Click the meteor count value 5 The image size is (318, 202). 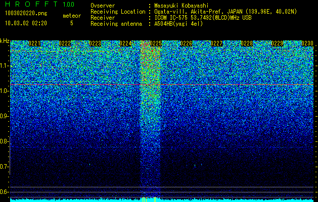point(72,23)
